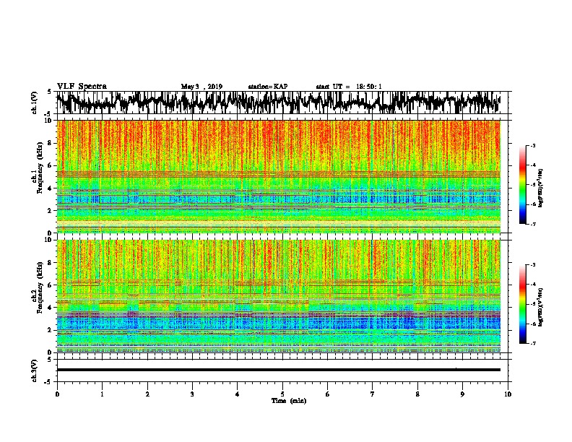Click the ch.2 color bar log(PSD) label
The image size is (572, 442).
[541, 307]
